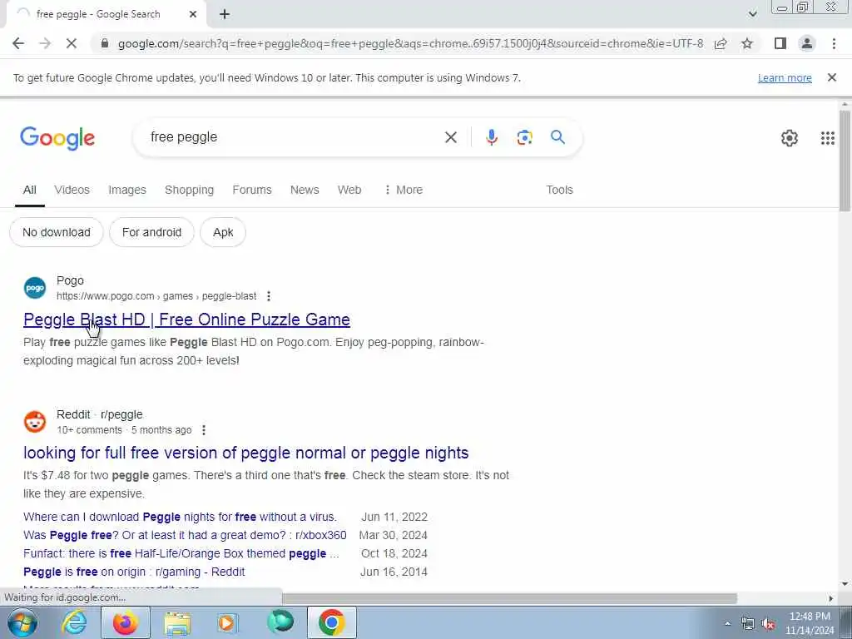Click into the free peggle search field
Image resolution: width=852 pixels, height=639 pixels.
[x=294, y=137]
